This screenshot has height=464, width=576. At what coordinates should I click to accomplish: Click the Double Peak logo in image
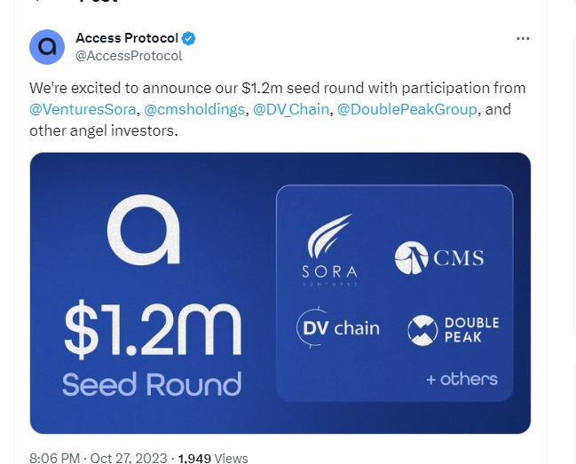tap(454, 330)
